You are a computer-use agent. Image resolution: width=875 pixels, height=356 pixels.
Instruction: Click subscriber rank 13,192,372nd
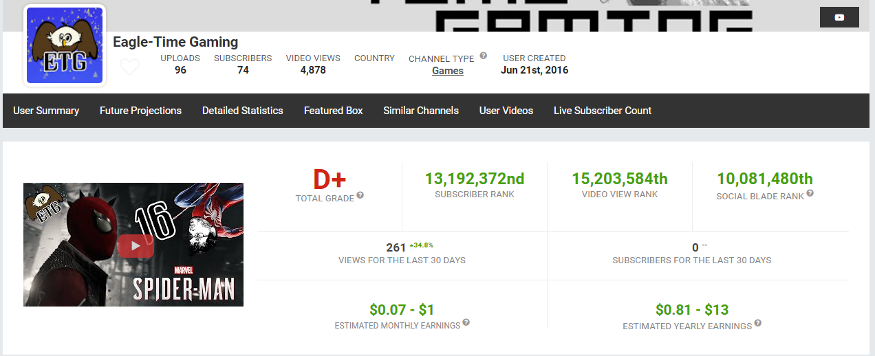(x=475, y=179)
